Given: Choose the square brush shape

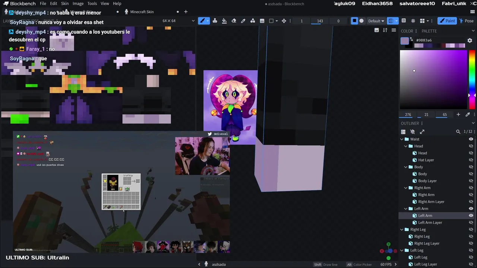Looking at the screenshot, I should tap(354, 21).
